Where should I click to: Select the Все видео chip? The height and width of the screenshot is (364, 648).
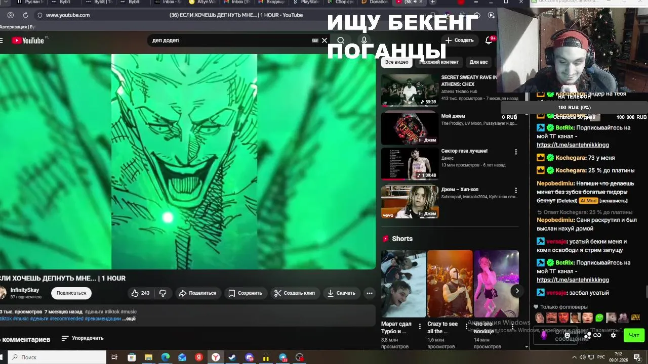pos(397,62)
